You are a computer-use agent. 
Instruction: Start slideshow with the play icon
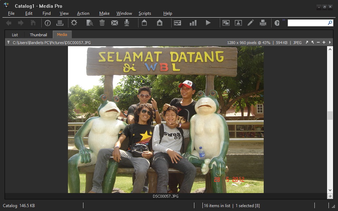click(x=208, y=23)
